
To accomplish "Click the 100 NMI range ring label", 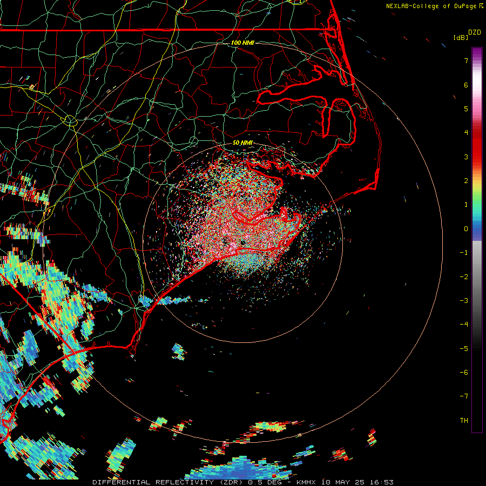I will tap(242, 43).
